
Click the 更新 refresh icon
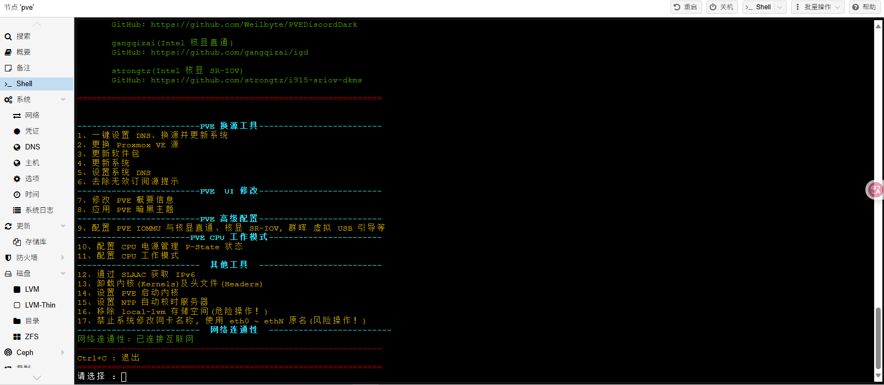pyautogui.click(x=8, y=226)
